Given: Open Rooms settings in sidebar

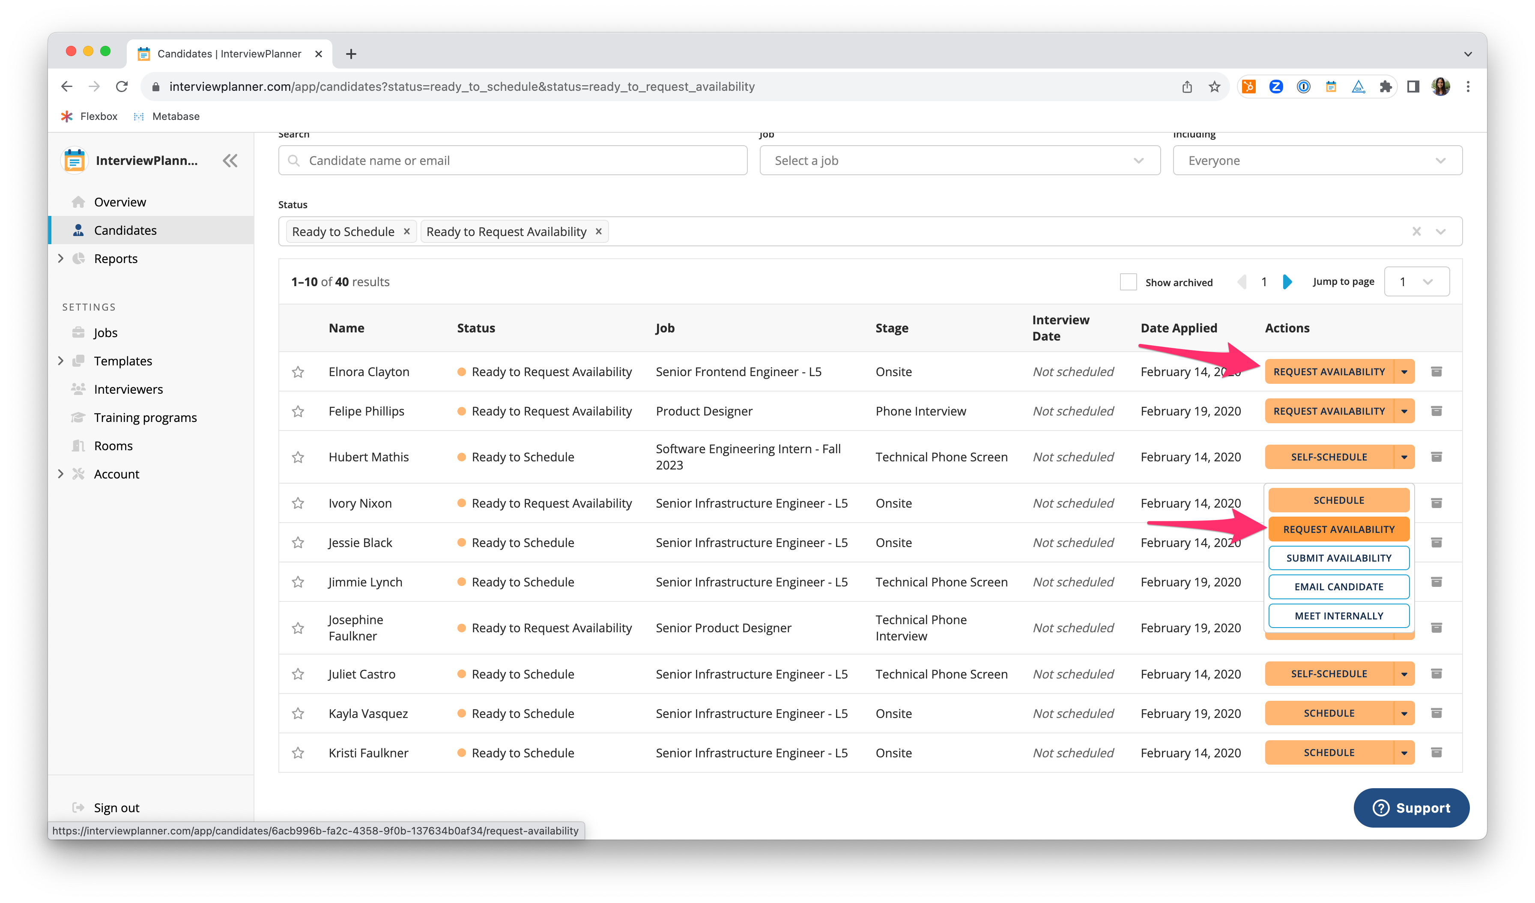Looking at the screenshot, I should (113, 446).
